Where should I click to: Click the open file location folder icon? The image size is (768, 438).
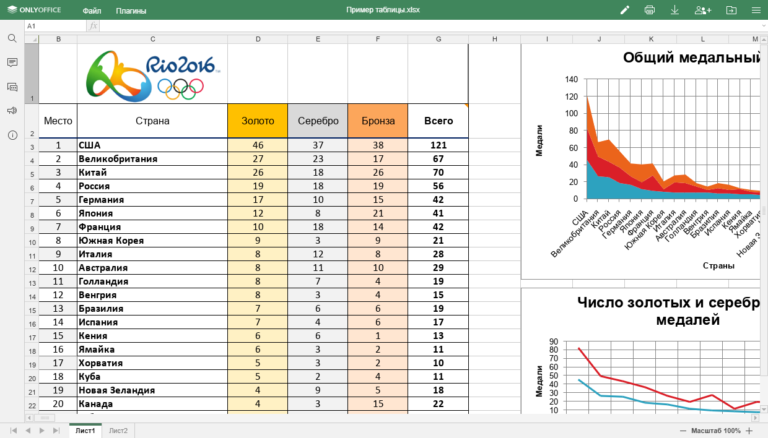(x=731, y=10)
